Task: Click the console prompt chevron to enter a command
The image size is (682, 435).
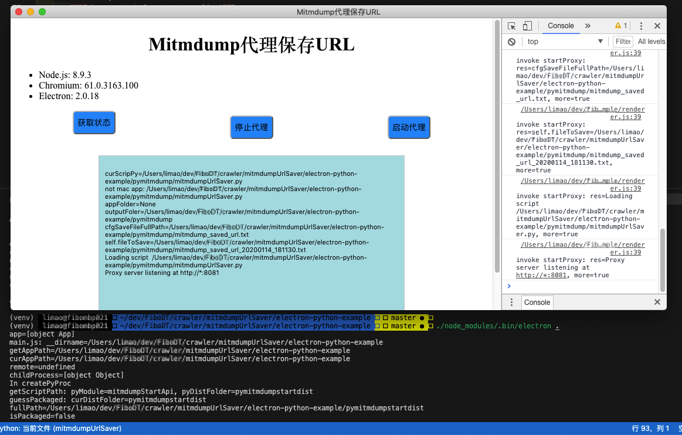Action: point(509,286)
